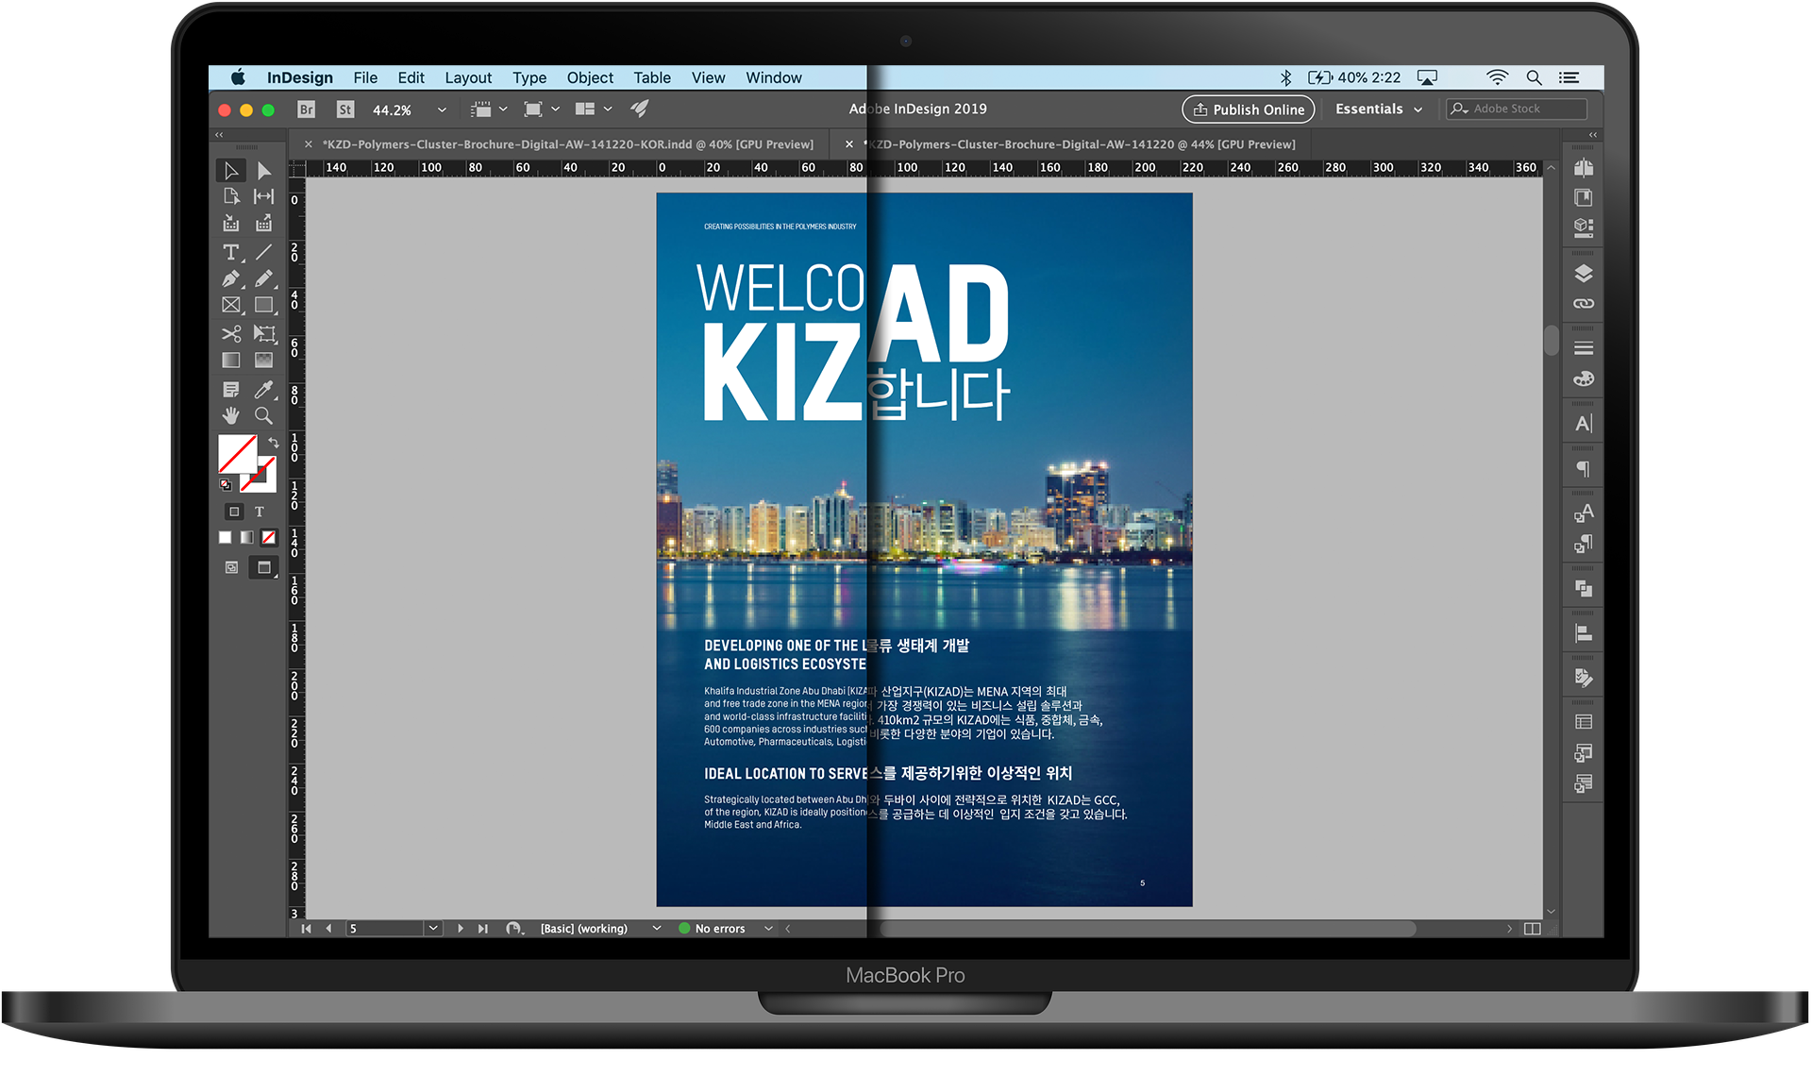Select the Direct Selection tool
Image resolution: width=1812 pixels, height=1076 pixels.
click(x=264, y=171)
